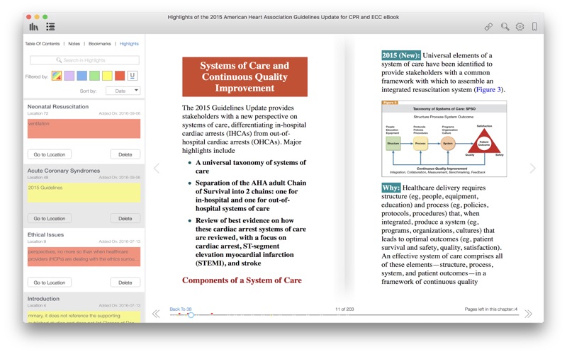This screenshot has width=567, height=354.
Task: Jump to previous chapter double arrow
Action: click(156, 314)
